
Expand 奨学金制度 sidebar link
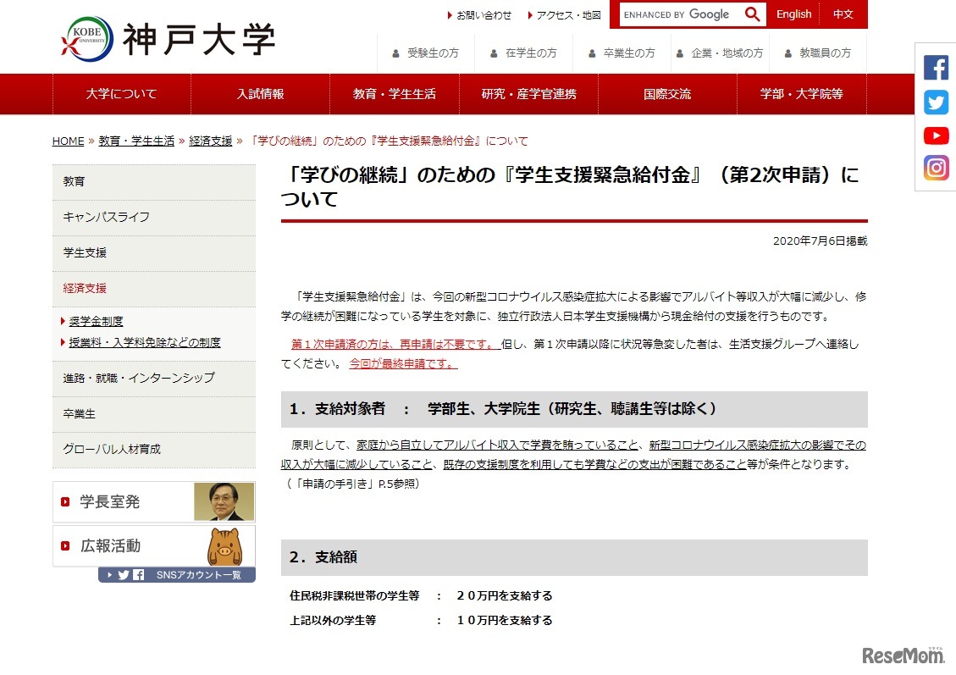pyautogui.click(x=96, y=321)
